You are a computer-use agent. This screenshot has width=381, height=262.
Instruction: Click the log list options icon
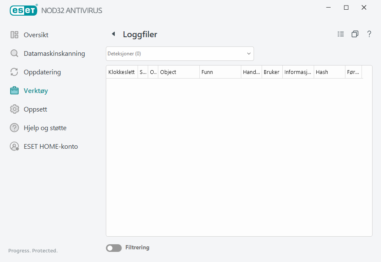[341, 34]
